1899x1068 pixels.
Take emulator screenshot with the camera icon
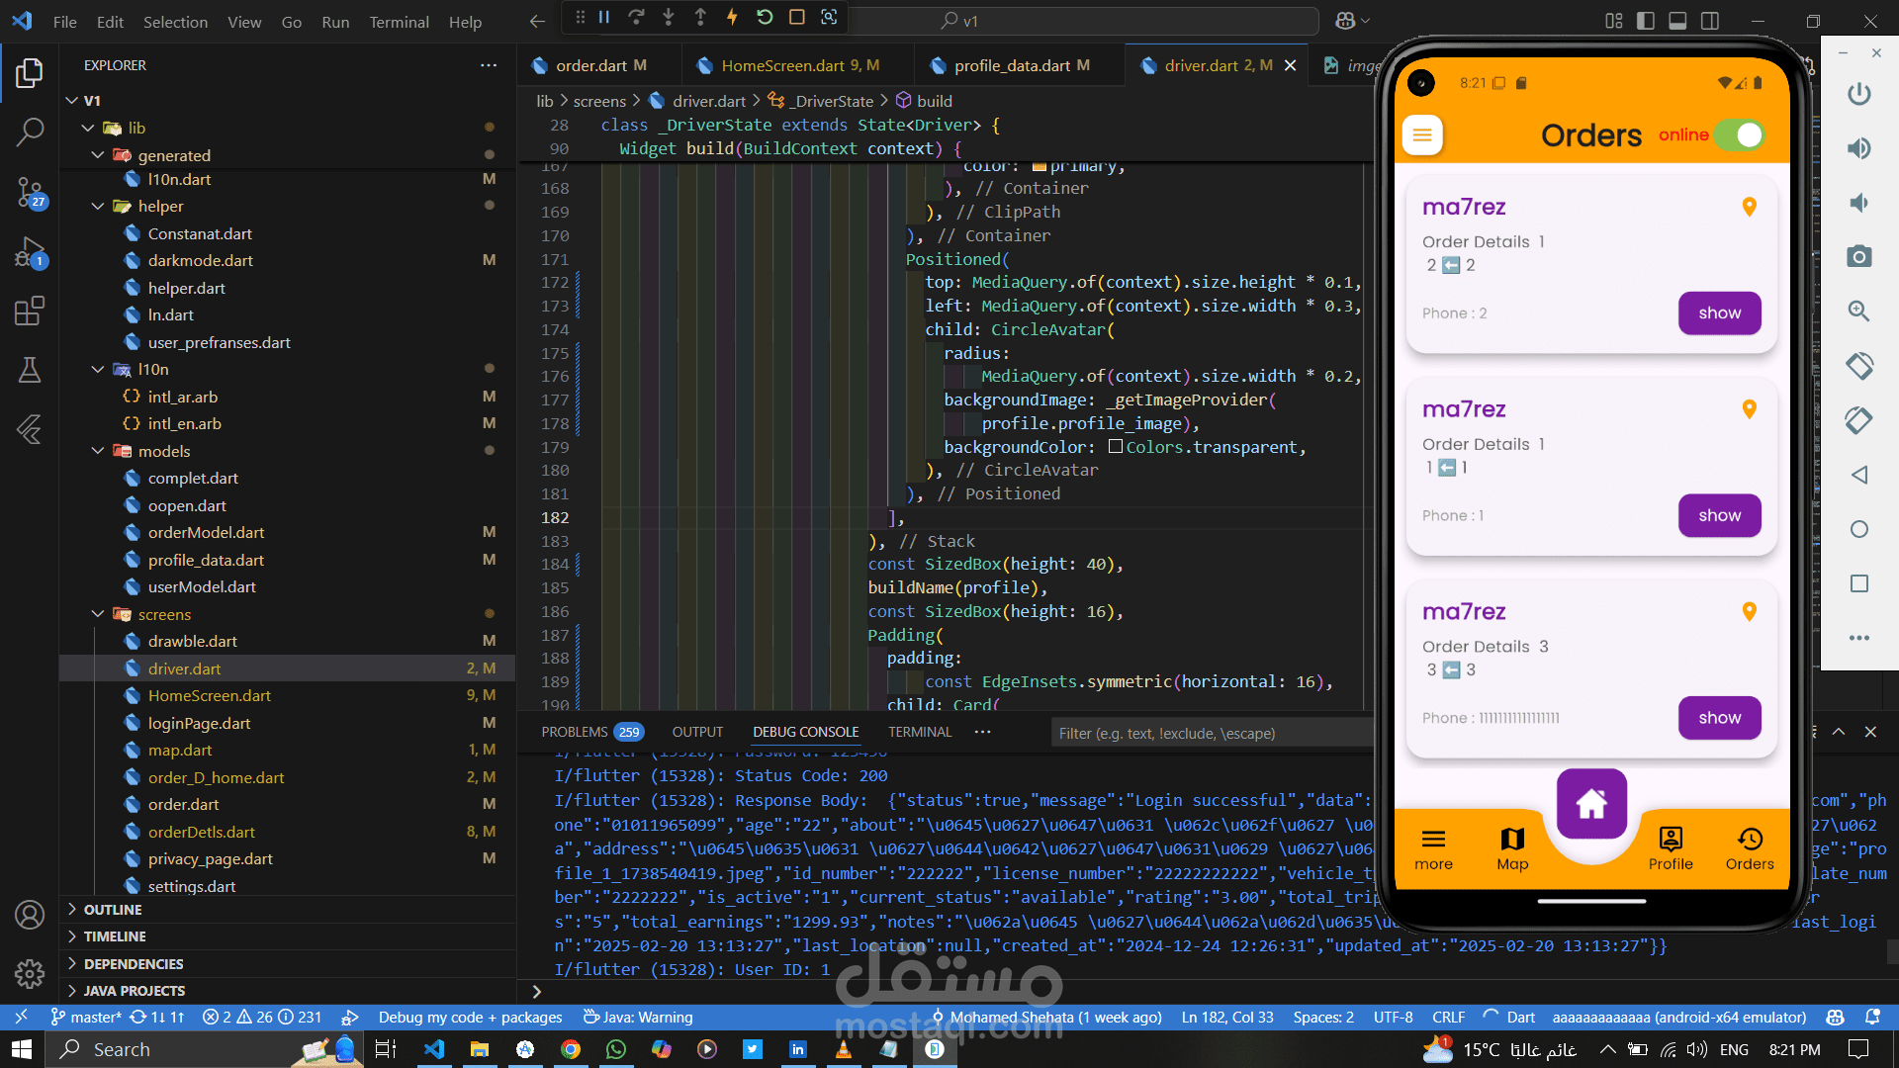[1858, 257]
